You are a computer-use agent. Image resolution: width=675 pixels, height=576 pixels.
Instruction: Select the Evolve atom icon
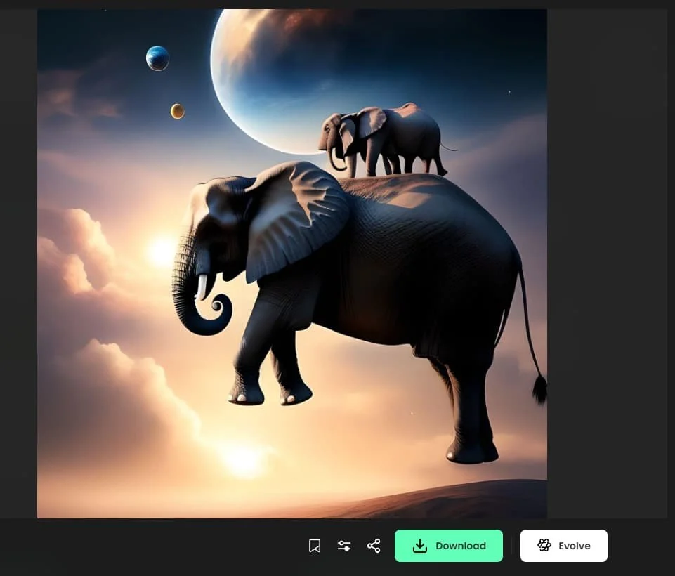(x=544, y=546)
